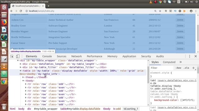Open the Chrome profile avatar icon
This screenshot has width=199, height=111.
tap(191, 11)
